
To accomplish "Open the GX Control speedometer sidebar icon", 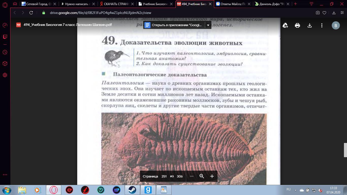I will tap(5, 25).
